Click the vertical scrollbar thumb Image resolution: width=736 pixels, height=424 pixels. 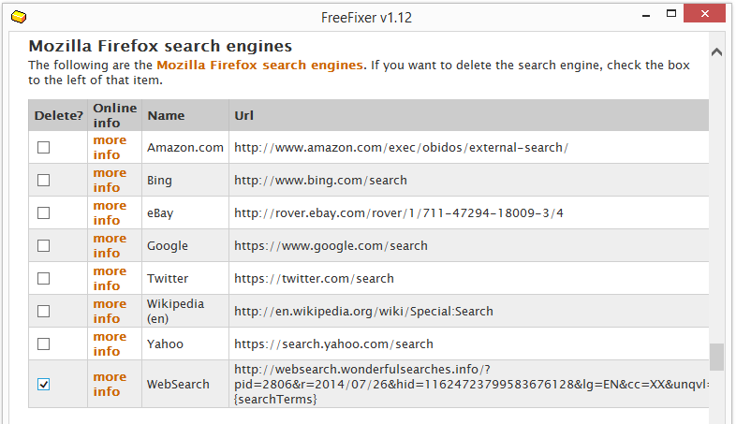coord(716,357)
